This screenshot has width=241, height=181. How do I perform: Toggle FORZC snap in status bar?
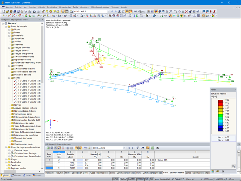115,179
